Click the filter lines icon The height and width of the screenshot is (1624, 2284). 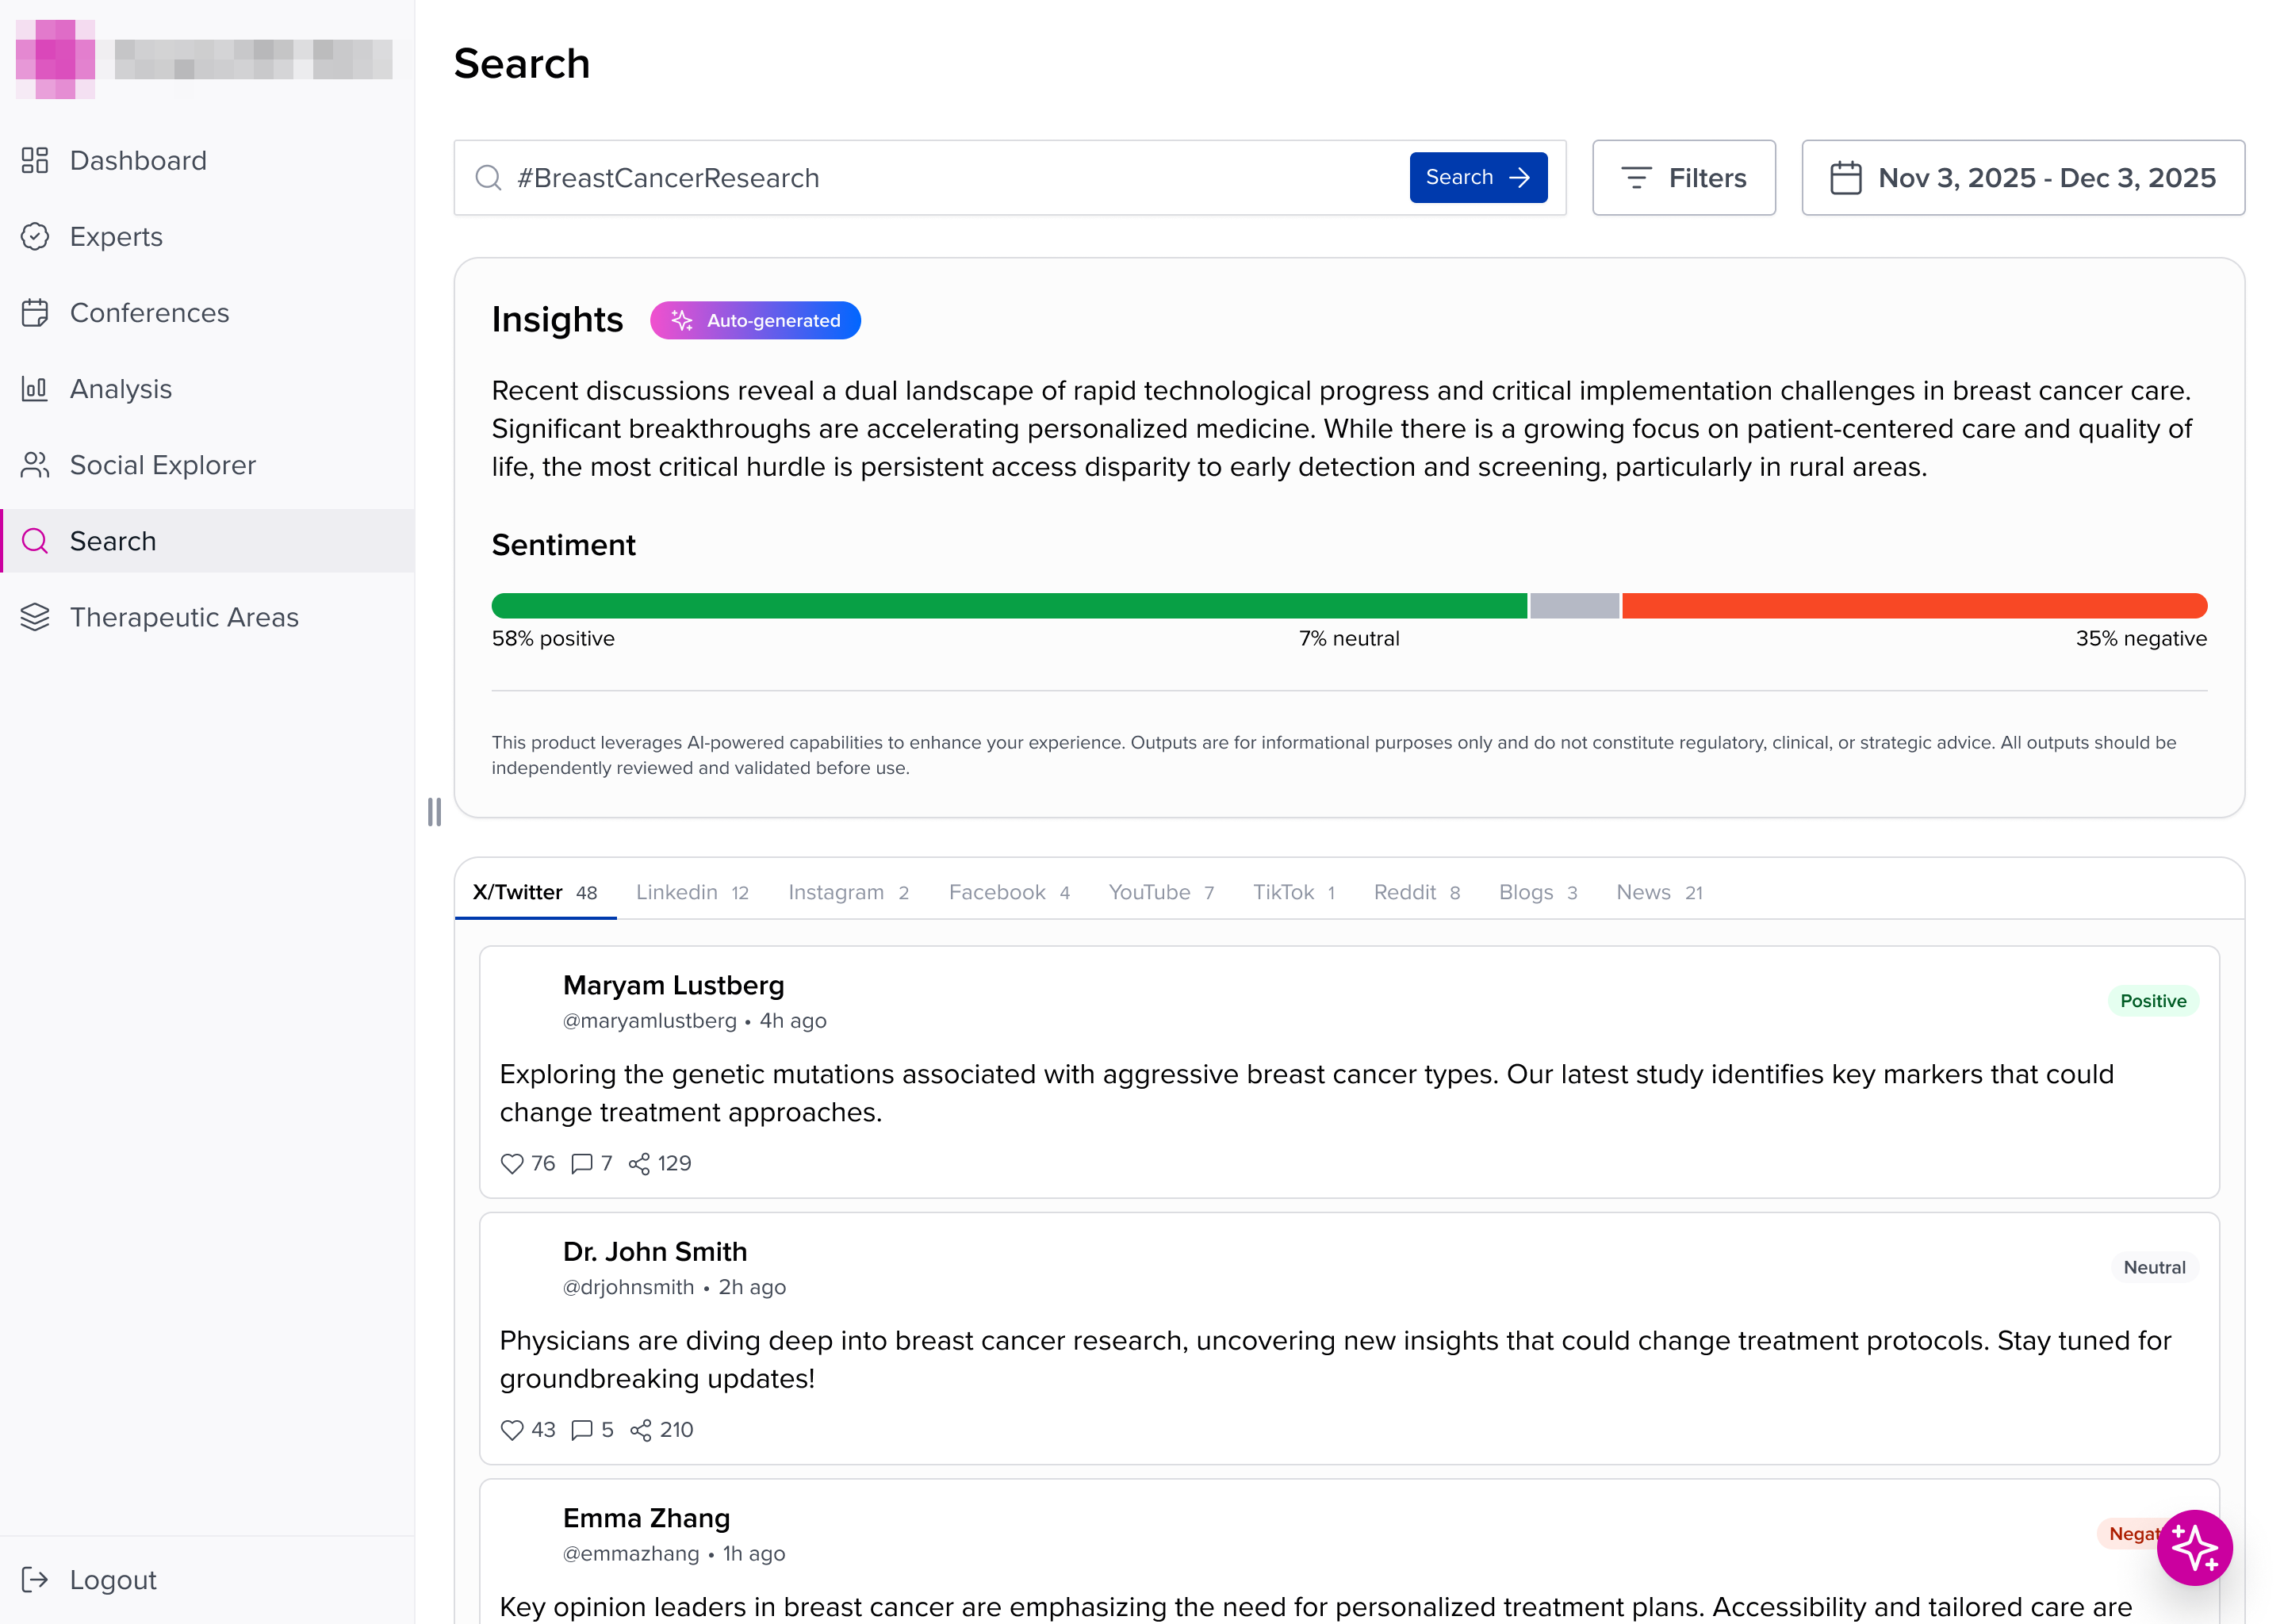pos(1636,177)
